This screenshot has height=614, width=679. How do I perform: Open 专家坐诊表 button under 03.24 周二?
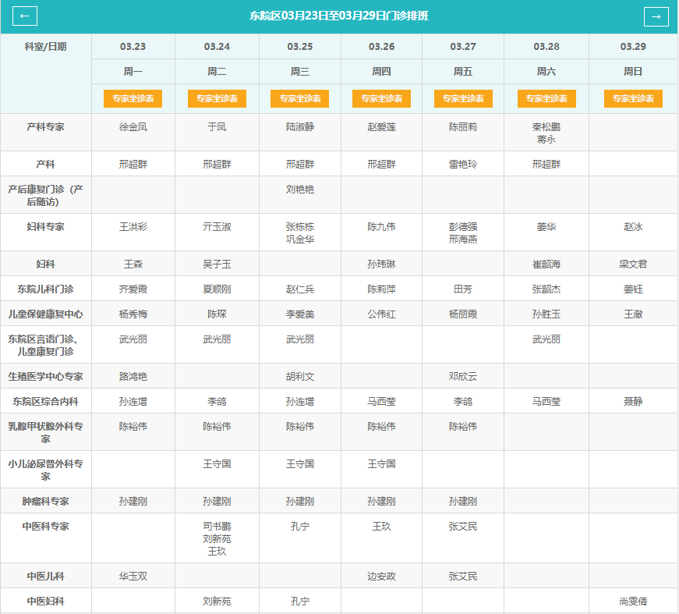click(x=217, y=99)
